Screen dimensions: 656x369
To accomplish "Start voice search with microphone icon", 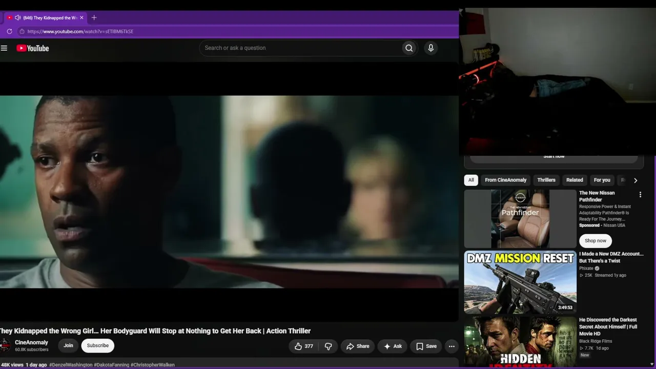I will click(x=430, y=48).
